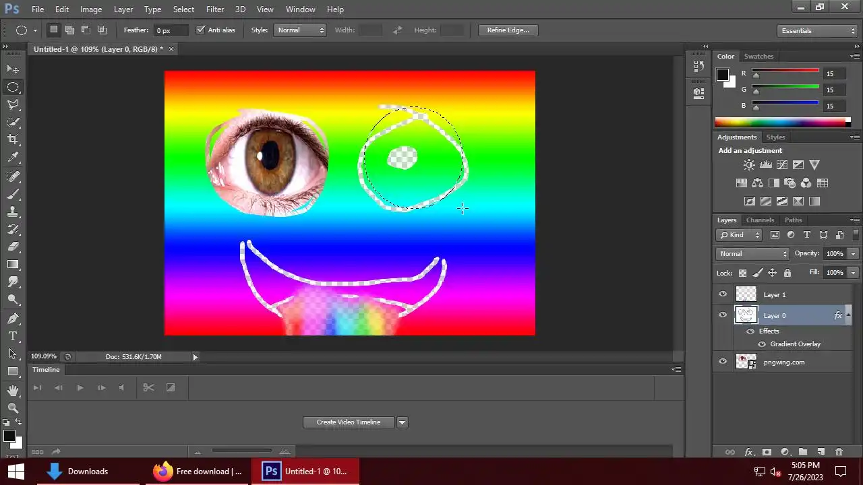This screenshot has height=485, width=863.
Task: Select the Spot Healing Brush tool
Action: pos(13,176)
